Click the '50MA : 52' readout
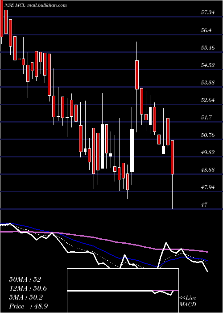The width and height of the screenshot is (223, 313). coord(25,279)
